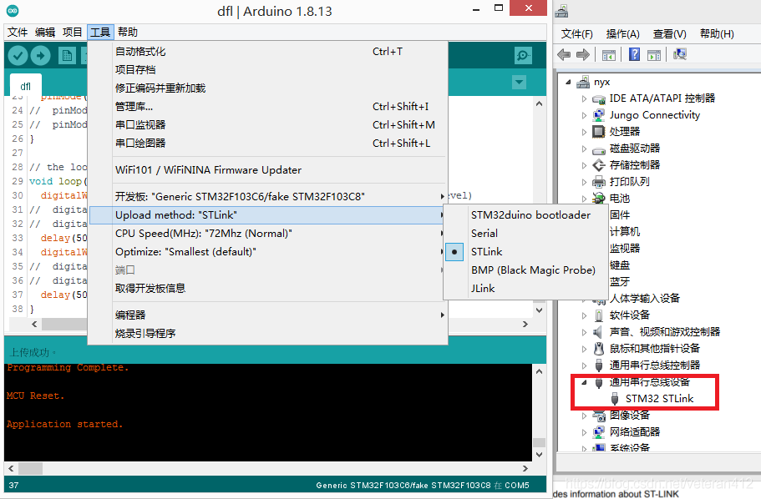
Task: Open the Serial Monitor magnifier icon
Action: (x=522, y=55)
